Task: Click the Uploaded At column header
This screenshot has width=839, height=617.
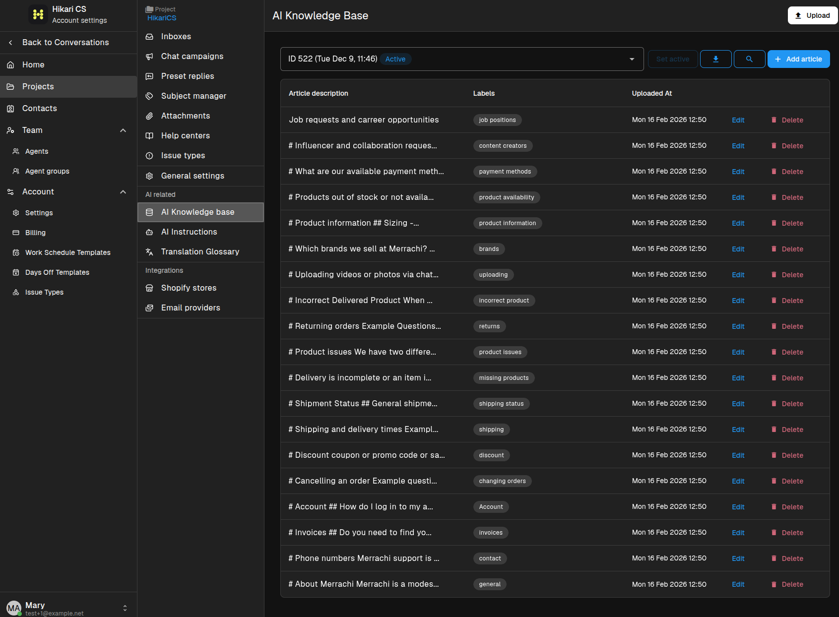Action: click(651, 93)
